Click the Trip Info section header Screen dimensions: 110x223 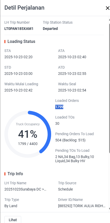pyautogui.click(x=15, y=174)
